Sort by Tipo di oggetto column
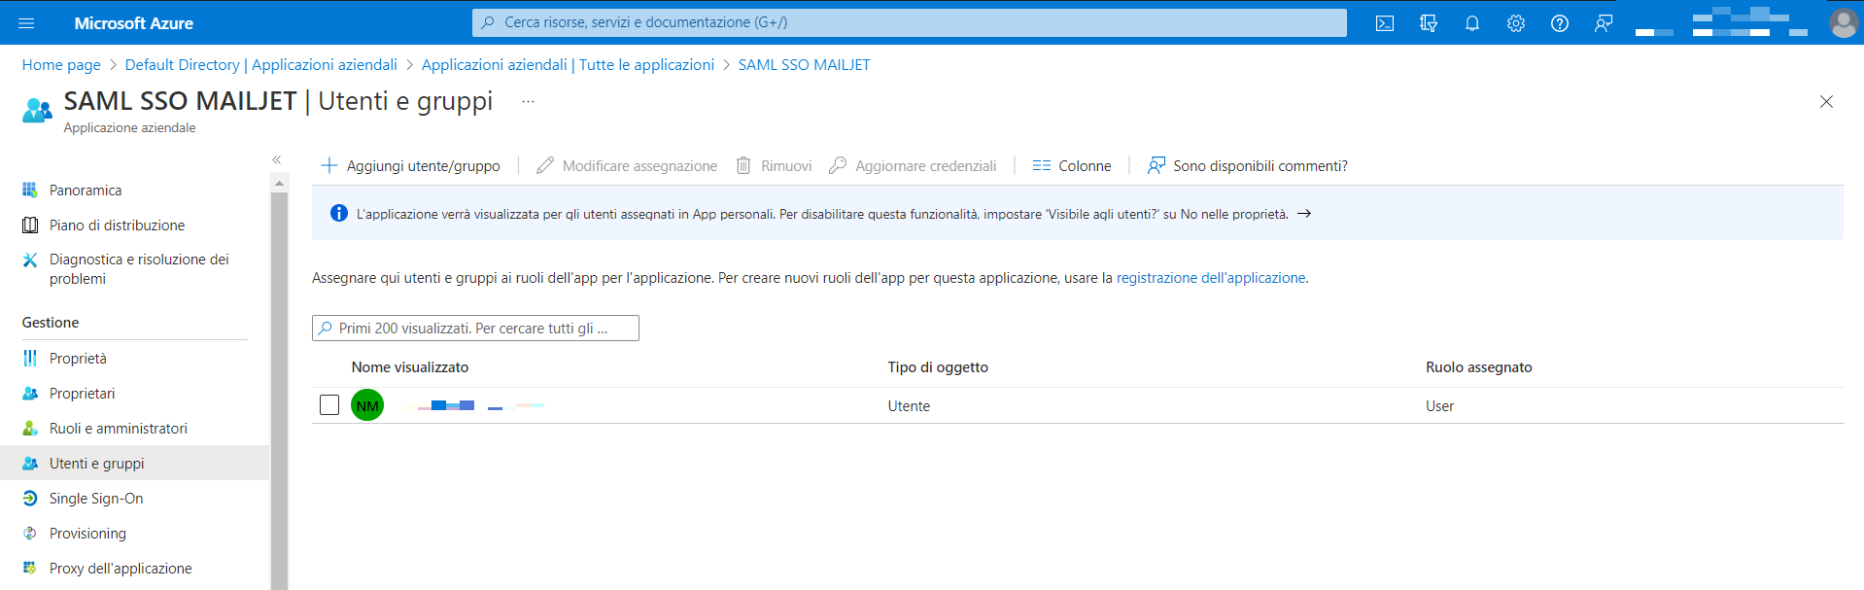The image size is (1864, 590). click(938, 367)
